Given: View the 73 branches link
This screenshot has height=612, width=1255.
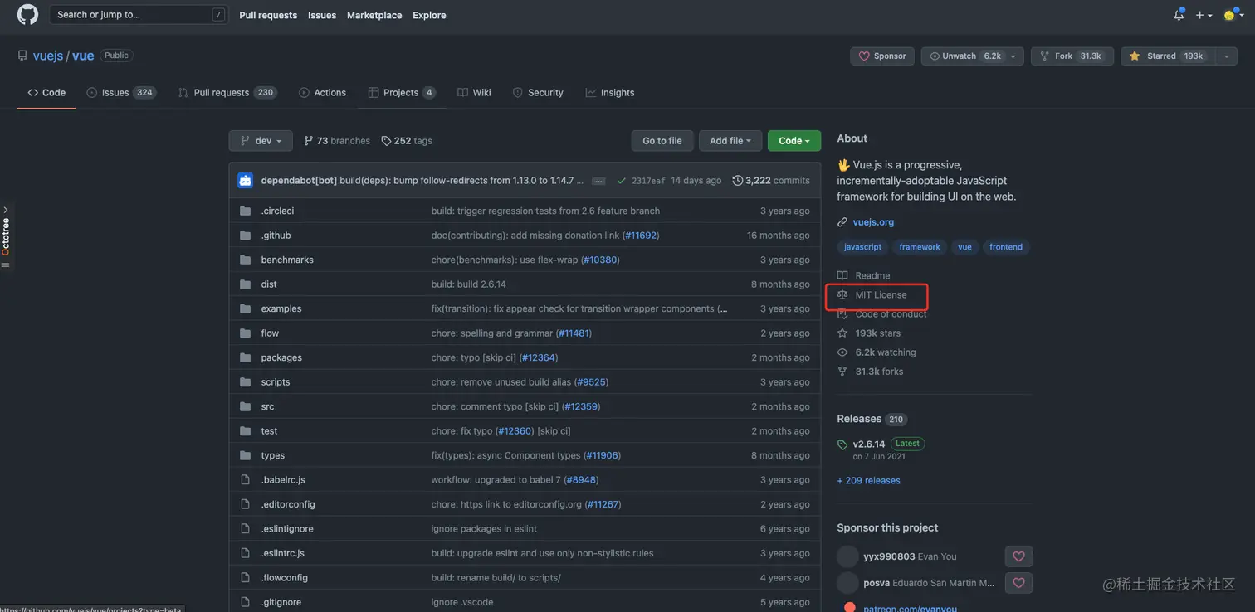Looking at the screenshot, I should [x=337, y=141].
